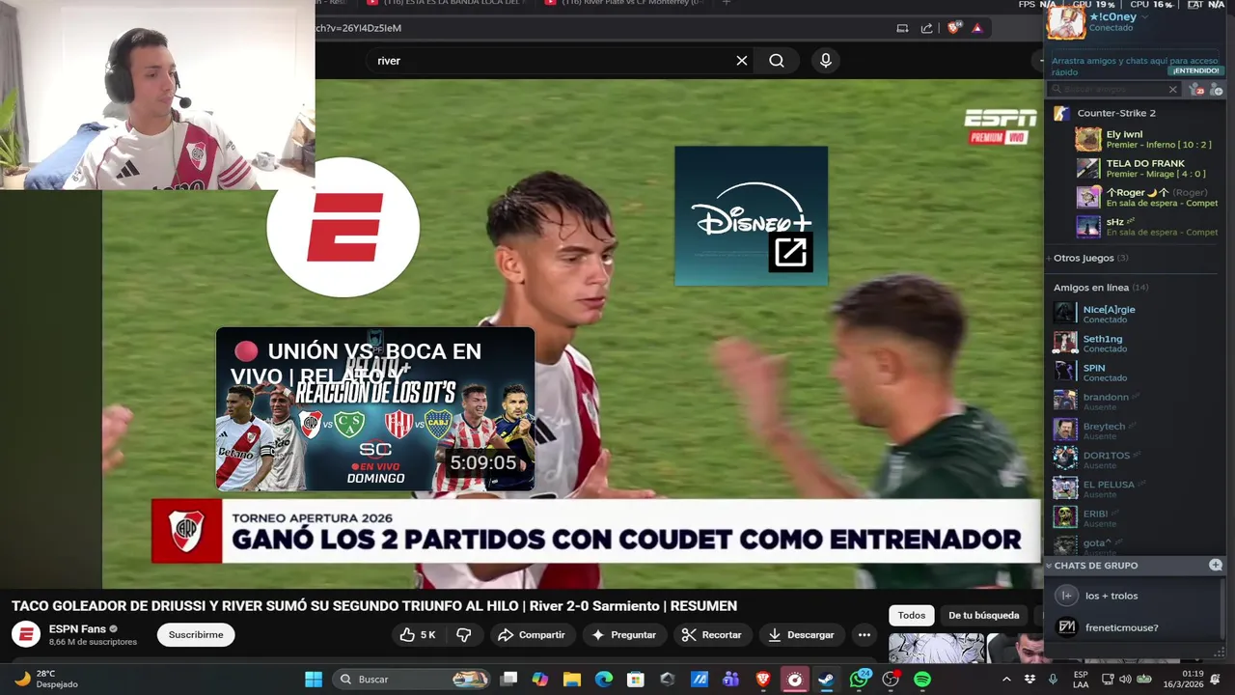Collapse Counter-Strike 2 friends group

[1116, 113]
